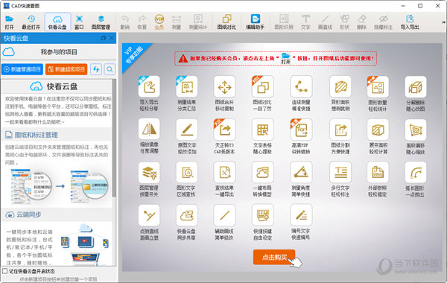This screenshot has height=283, width=447.
Task: Open 图层管理 layer management in the toolbar
Action: [x=101, y=22]
